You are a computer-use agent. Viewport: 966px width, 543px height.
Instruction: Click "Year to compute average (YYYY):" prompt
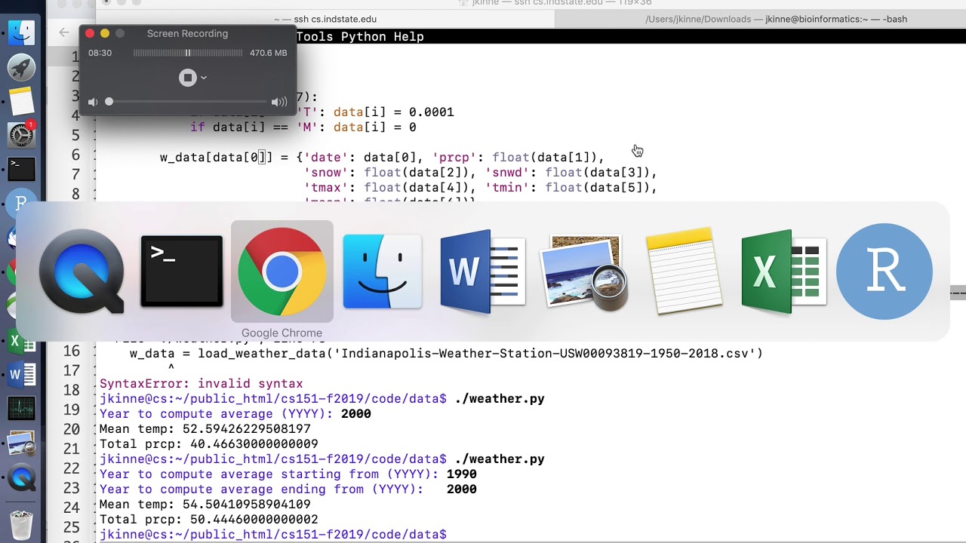[x=217, y=413]
